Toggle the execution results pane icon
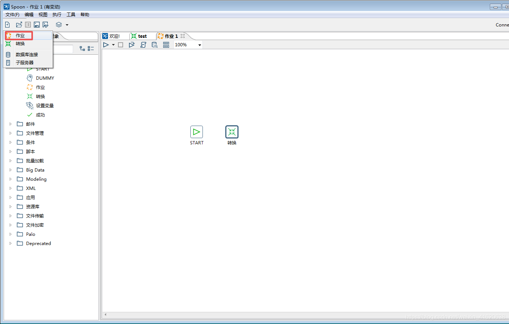 (166, 45)
